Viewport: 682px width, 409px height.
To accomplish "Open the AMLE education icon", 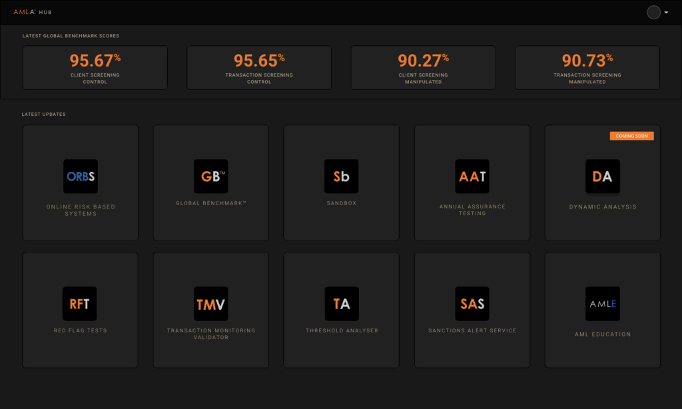I will (603, 304).
